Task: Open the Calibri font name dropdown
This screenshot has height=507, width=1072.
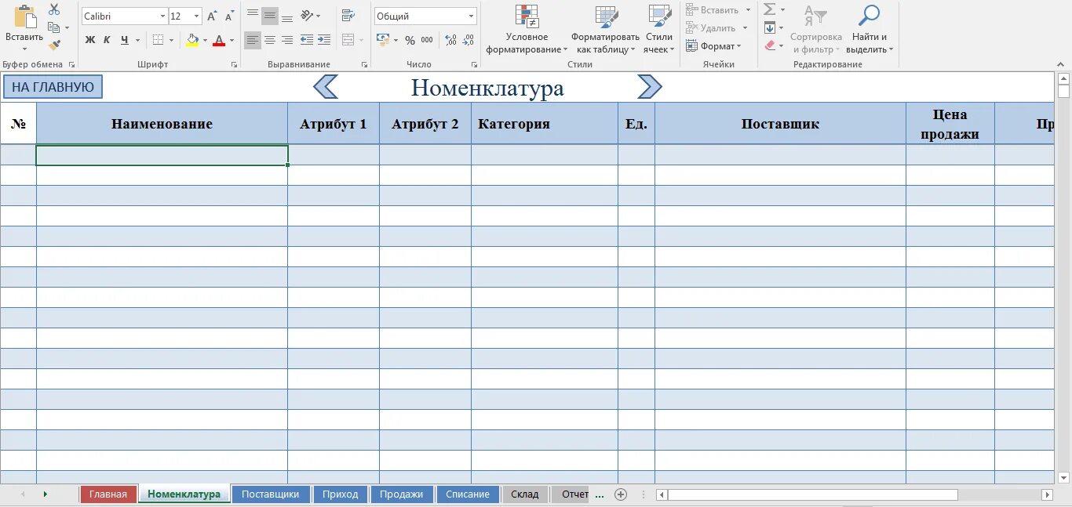Action: click(162, 16)
